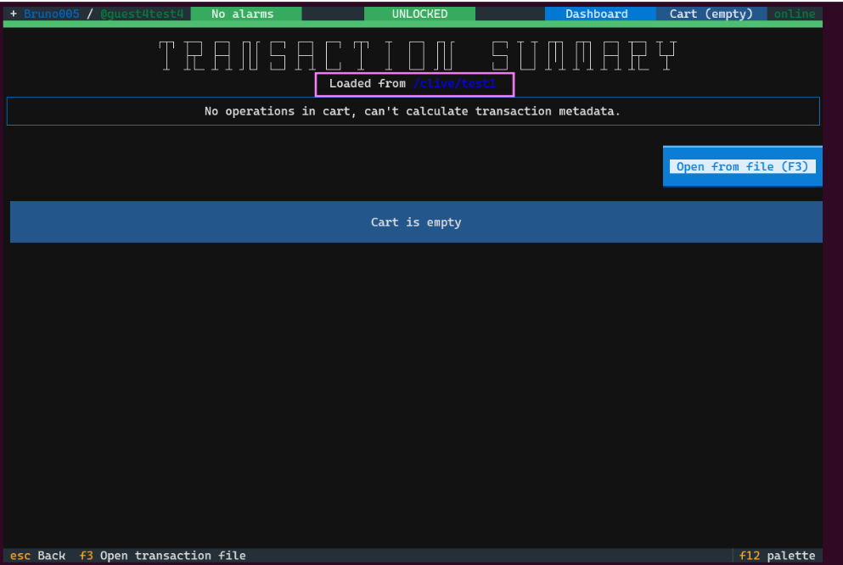Click the f3 key hint
The image size is (843, 565).
[x=86, y=556]
